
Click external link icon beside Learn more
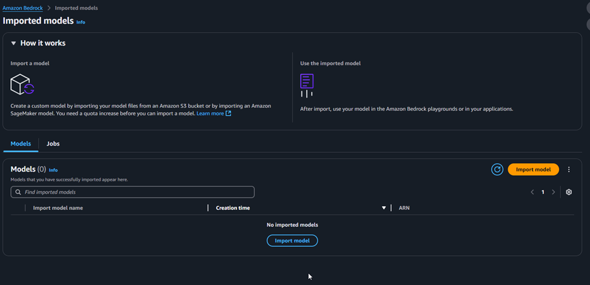(228, 113)
